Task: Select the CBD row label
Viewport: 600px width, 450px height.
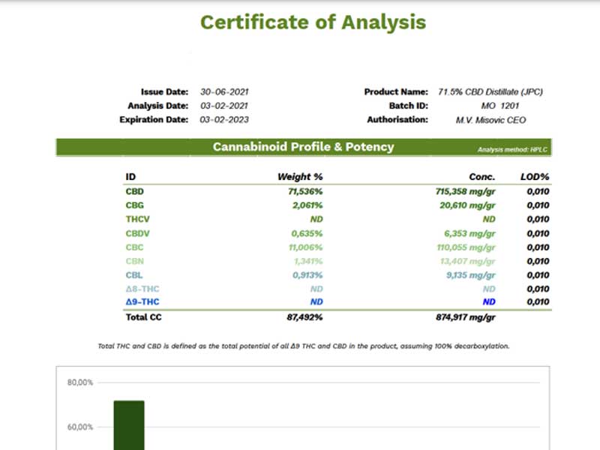Action: click(135, 191)
